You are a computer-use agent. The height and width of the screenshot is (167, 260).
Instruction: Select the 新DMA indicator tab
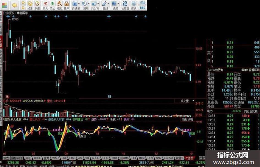click(x=124, y=158)
